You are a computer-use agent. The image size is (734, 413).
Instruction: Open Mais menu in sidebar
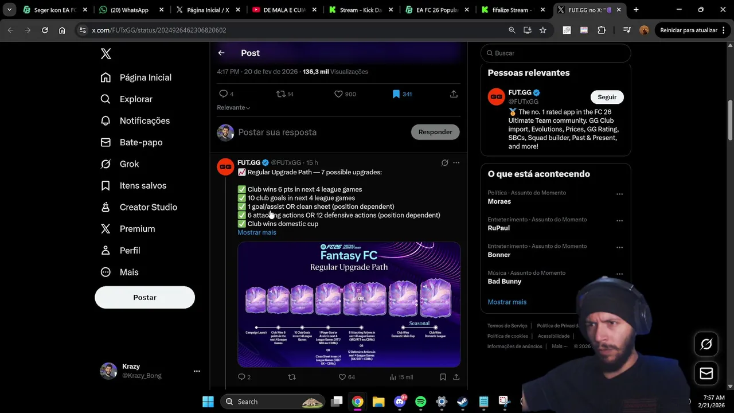pyautogui.click(x=119, y=272)
